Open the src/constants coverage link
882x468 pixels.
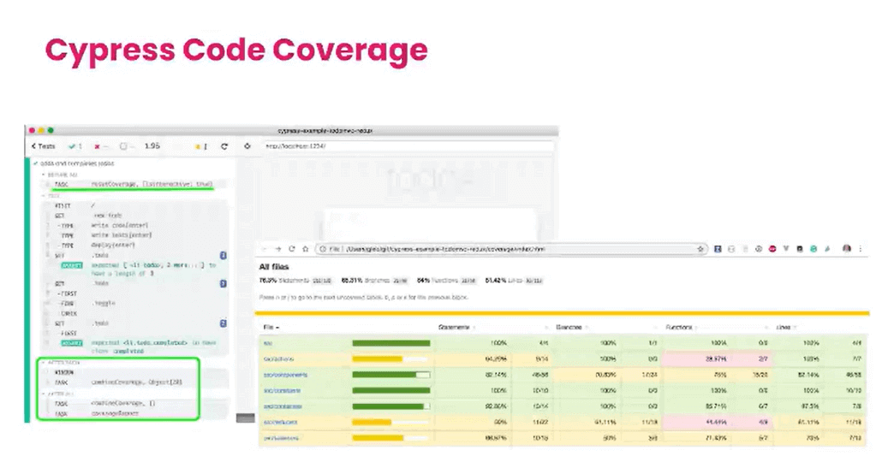pyautogui.click(x=282, y=390)
